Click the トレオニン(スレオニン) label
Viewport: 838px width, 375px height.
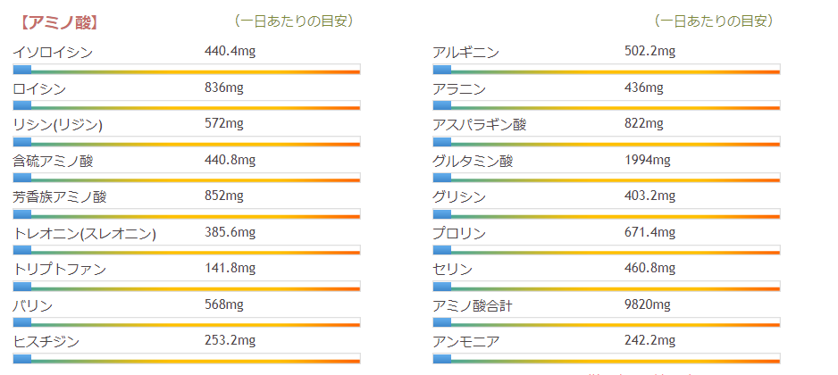point(85,233)
